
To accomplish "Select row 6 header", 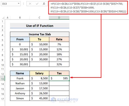I will coord(2,45).
